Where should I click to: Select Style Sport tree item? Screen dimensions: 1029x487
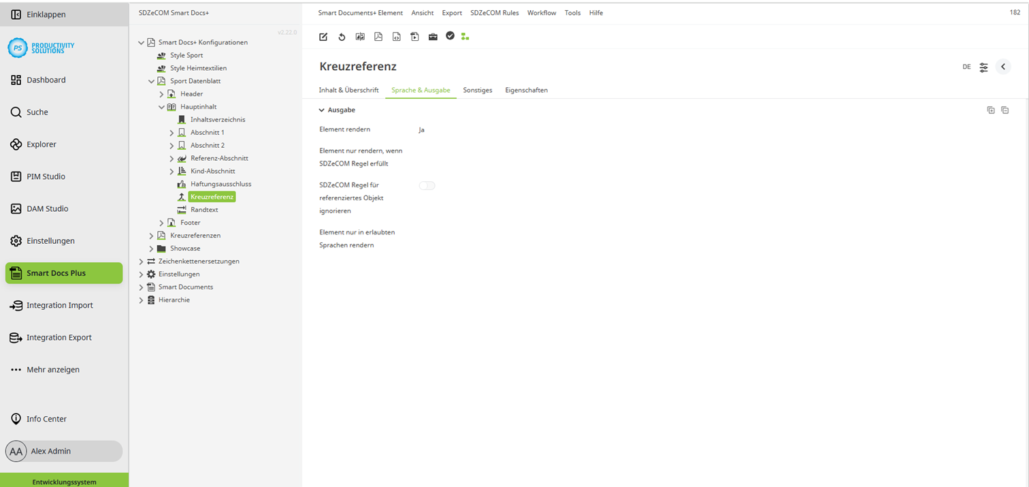coord(186,55)
